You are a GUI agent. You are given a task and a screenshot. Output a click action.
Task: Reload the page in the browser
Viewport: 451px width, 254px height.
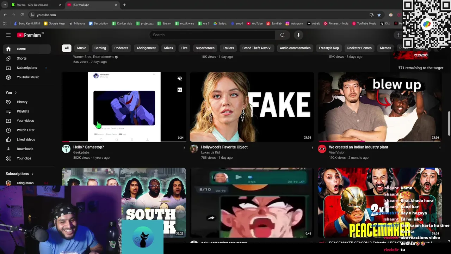pyautogui.click(x=22, y=15)
